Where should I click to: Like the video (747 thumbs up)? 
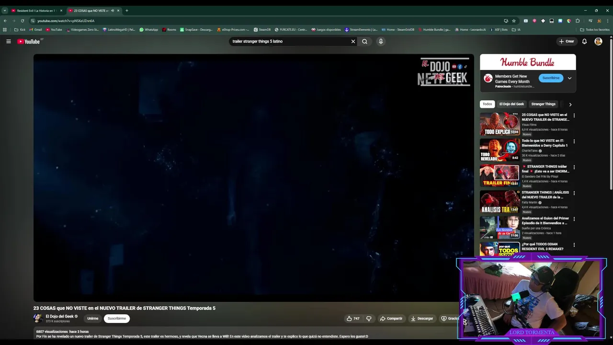(353, 319)
